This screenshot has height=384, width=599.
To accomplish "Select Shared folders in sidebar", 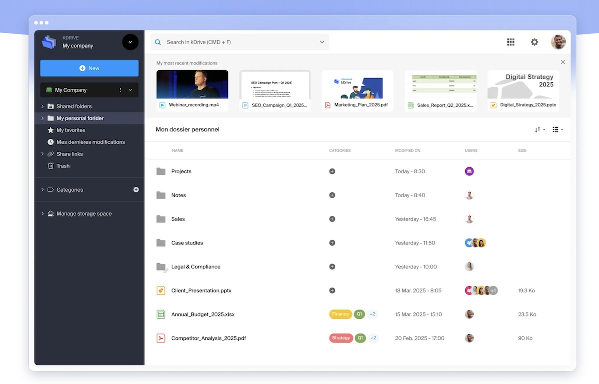I will coord(74,106).
